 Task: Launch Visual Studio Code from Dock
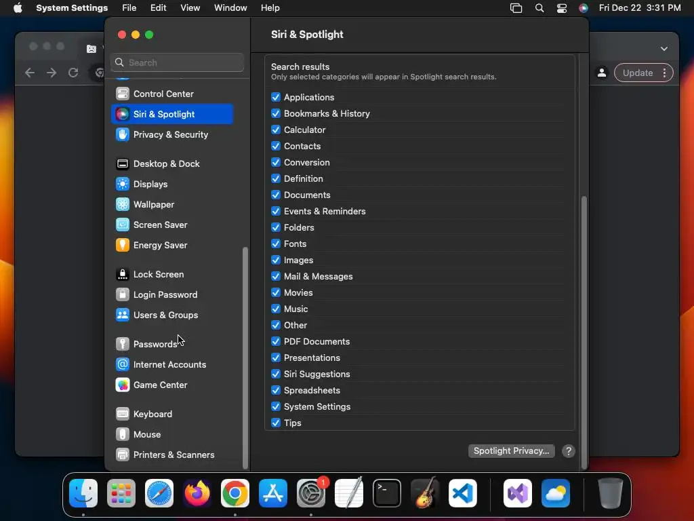coord(462,493)
